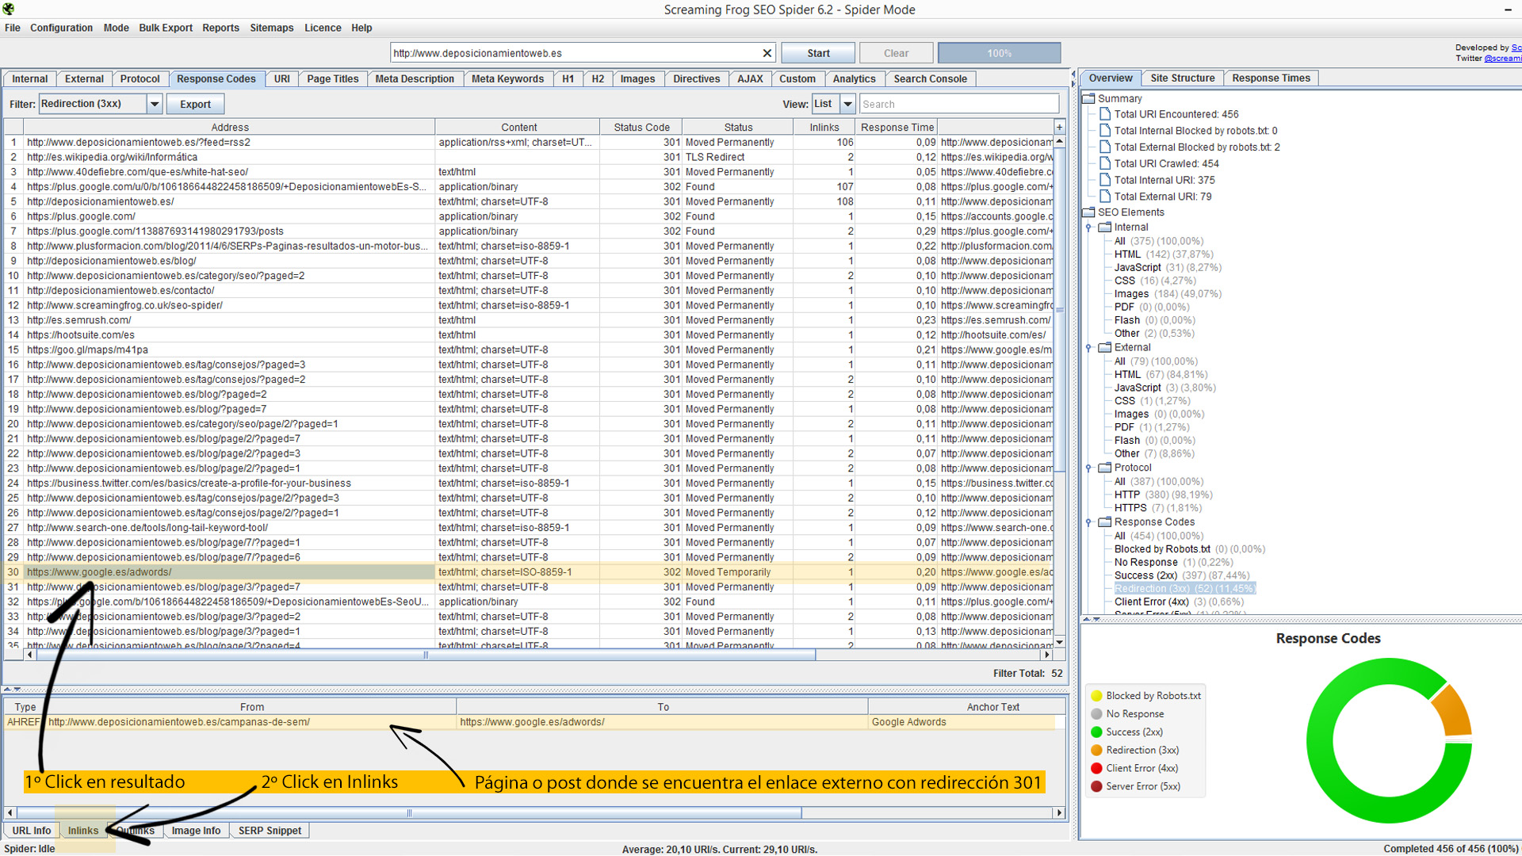Select Client Error (4xx) in overview tree
Viewport: 1522px width, 856px height.
pos(1179,602)
